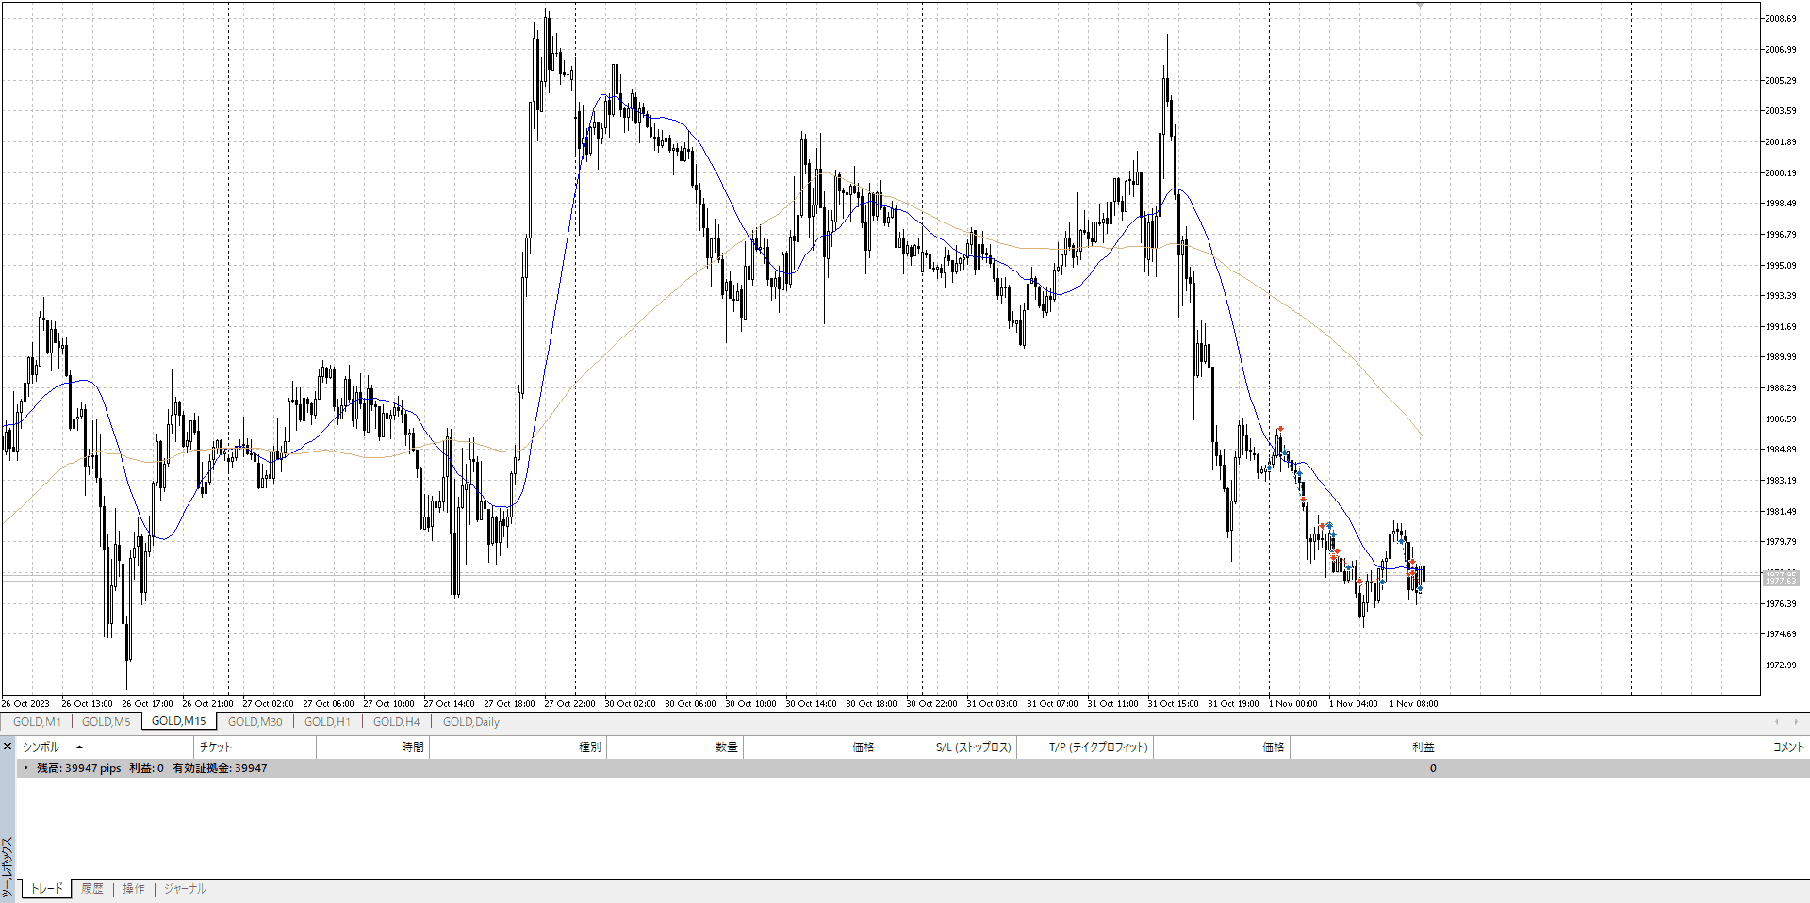Switch to the GOLD,H1 chart tab
Image resolution: width=1810 pixels, height=903 pixels.
coord(327,722)
